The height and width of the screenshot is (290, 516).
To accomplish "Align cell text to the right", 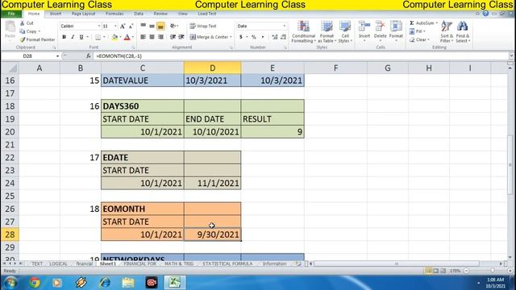I will pyautogui.click(x=160, y=37).
